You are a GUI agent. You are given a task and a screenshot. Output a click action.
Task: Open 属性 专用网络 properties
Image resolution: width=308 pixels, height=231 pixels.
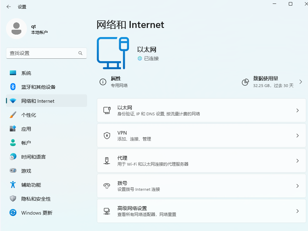114,82
